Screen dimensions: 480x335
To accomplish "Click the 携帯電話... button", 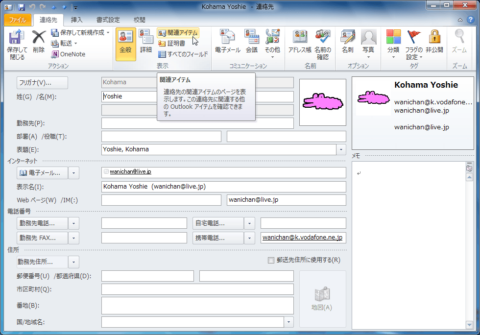I will pyautogui.click(x=218, y=238).
